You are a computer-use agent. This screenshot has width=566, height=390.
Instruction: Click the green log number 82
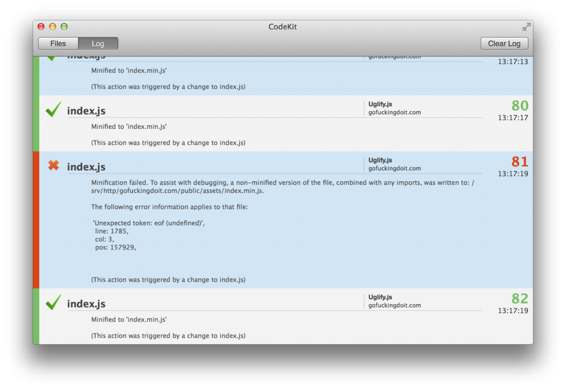[519, 299]
